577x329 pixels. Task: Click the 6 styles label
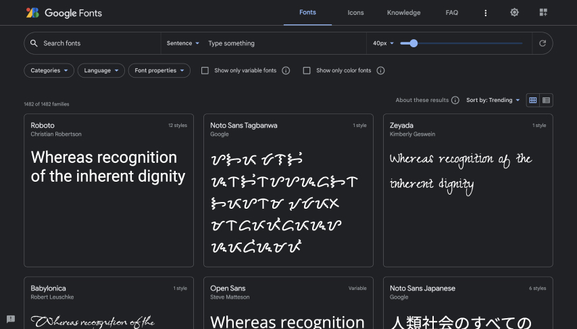537,288
